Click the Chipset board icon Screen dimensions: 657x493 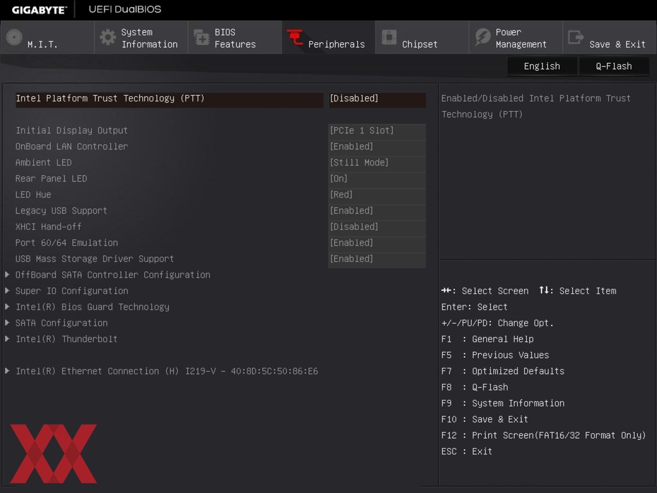point(389,37)
